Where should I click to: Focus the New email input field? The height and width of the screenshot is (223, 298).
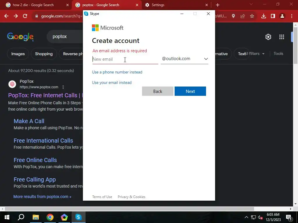coord(125,59)
